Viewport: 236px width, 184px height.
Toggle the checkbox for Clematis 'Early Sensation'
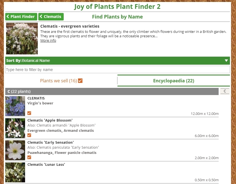click(29, 157)
